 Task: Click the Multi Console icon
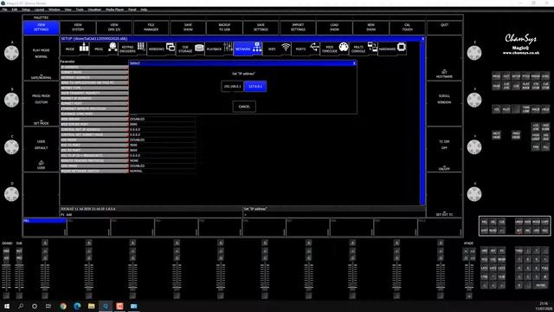372,47
